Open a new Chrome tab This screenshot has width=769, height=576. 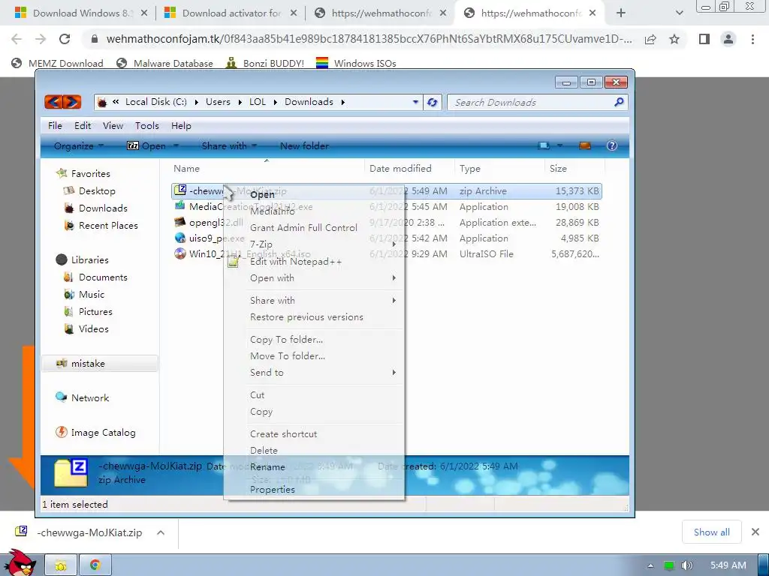621,13
